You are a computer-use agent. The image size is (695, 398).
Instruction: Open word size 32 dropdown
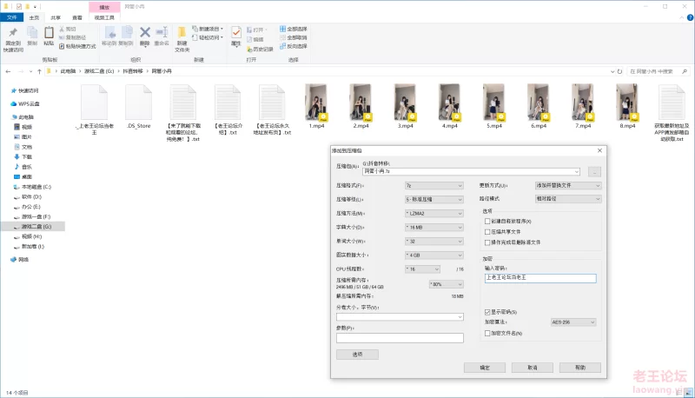point(434,242)
